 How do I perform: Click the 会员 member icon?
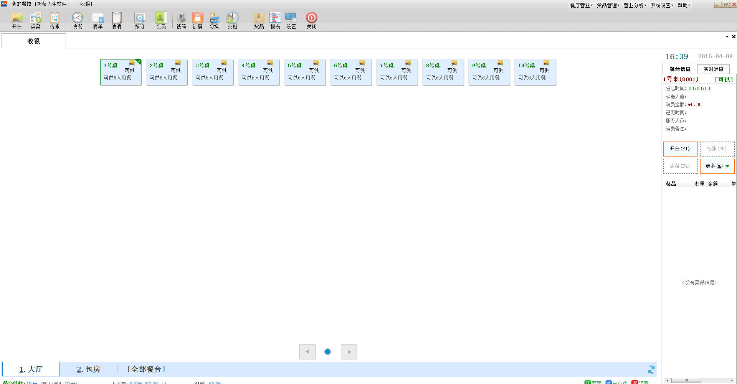point(161,20)
